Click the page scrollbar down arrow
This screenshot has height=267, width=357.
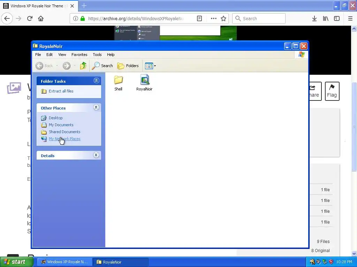[354, 253]
